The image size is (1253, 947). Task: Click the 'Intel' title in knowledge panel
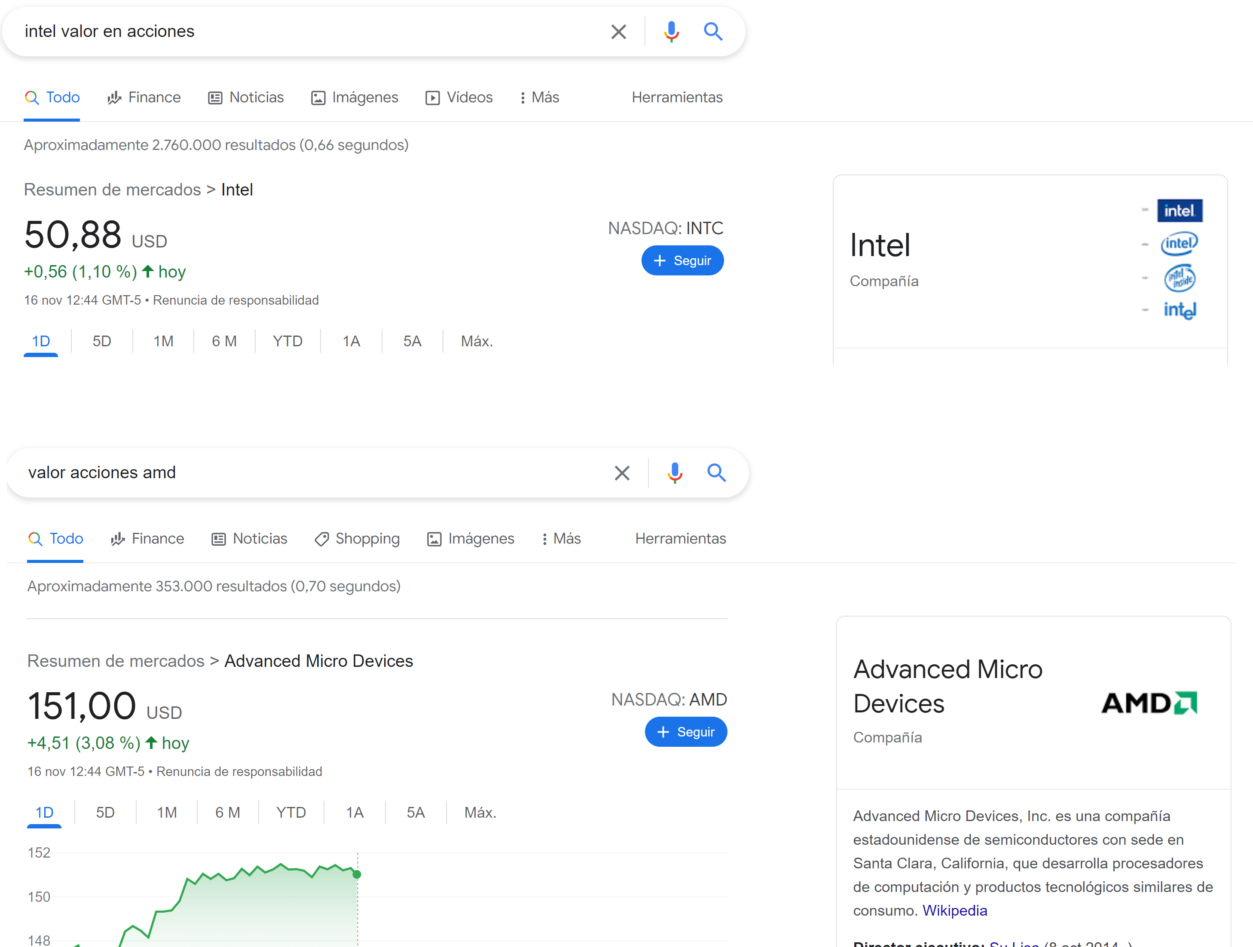click(x=880, y=246)
